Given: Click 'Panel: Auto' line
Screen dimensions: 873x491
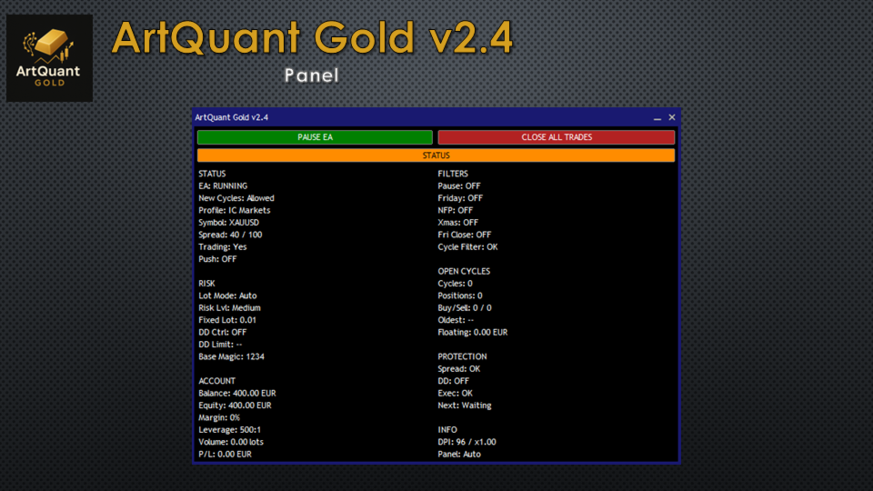Looking at the screenshot, I should point(458,455).
